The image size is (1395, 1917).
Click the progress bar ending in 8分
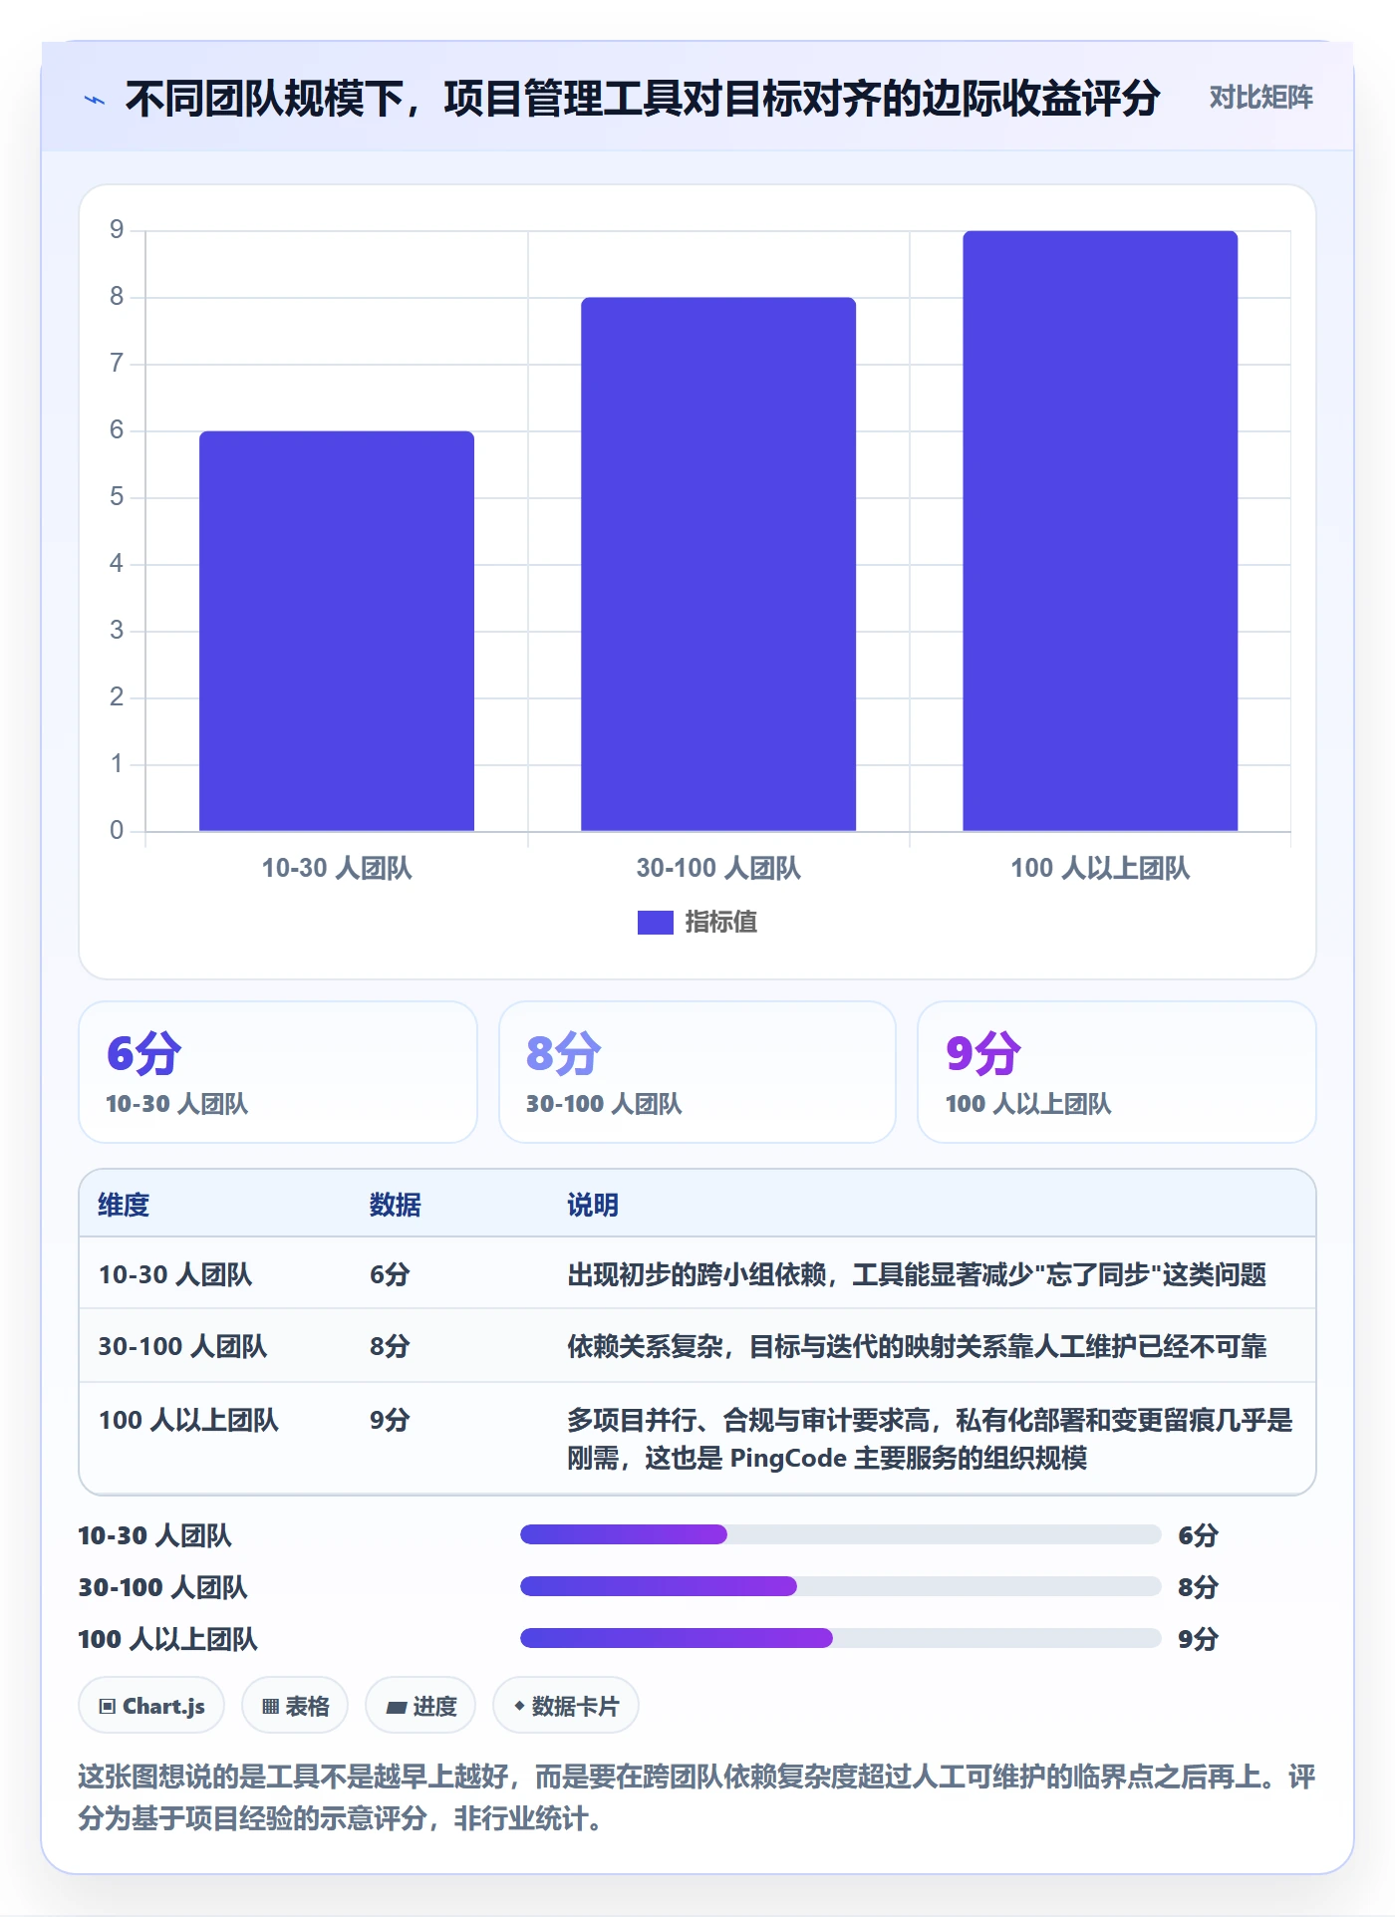pos(840,1586)
